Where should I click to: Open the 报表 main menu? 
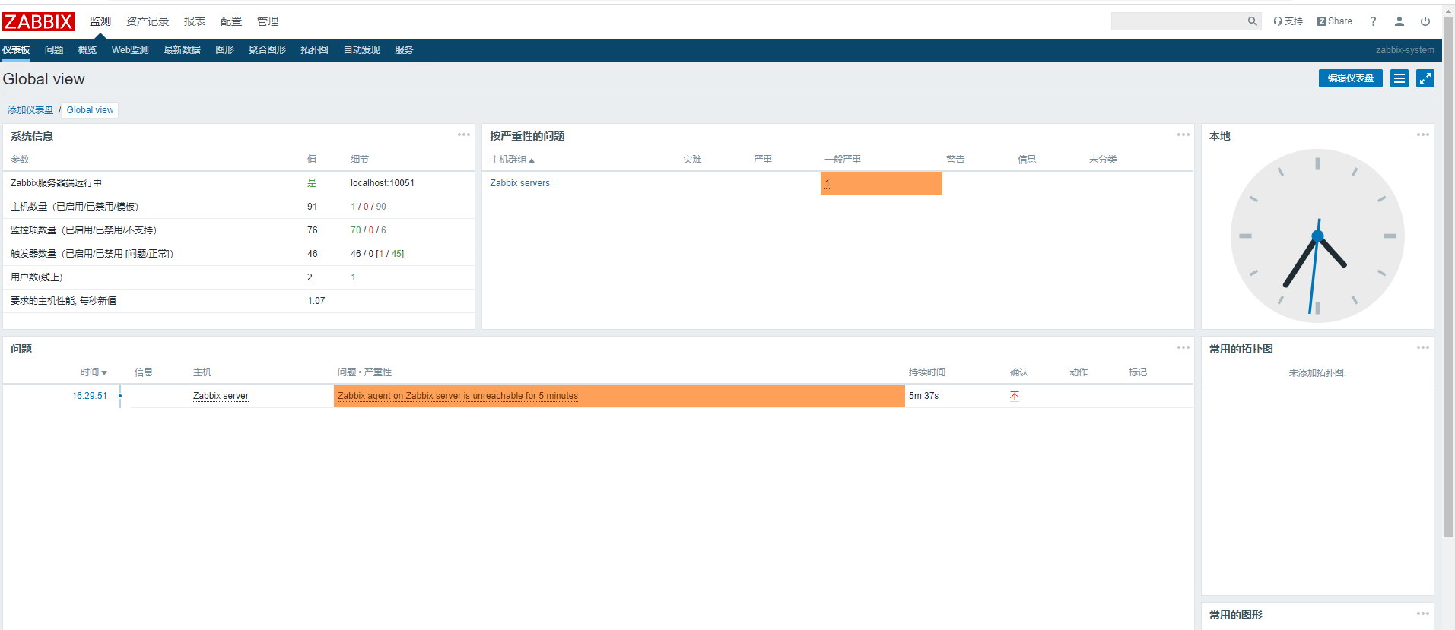[195, 21]
